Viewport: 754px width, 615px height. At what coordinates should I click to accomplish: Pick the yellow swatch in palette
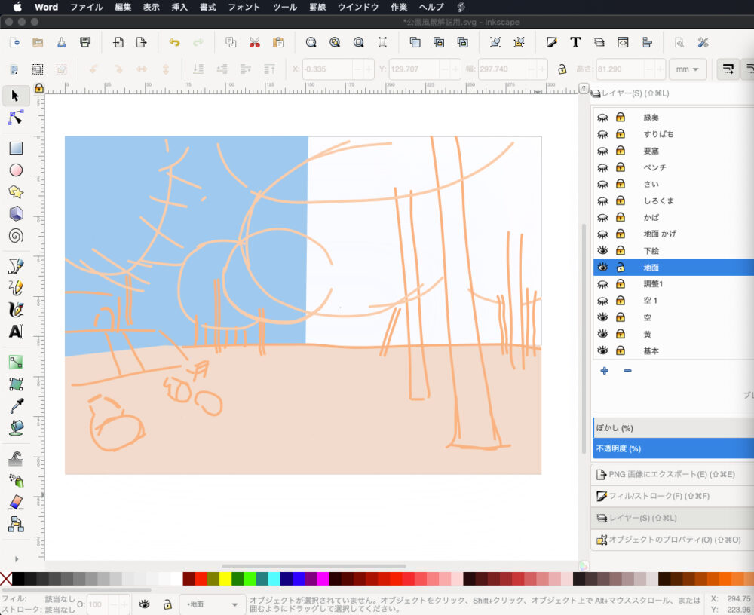coord(225,579)
